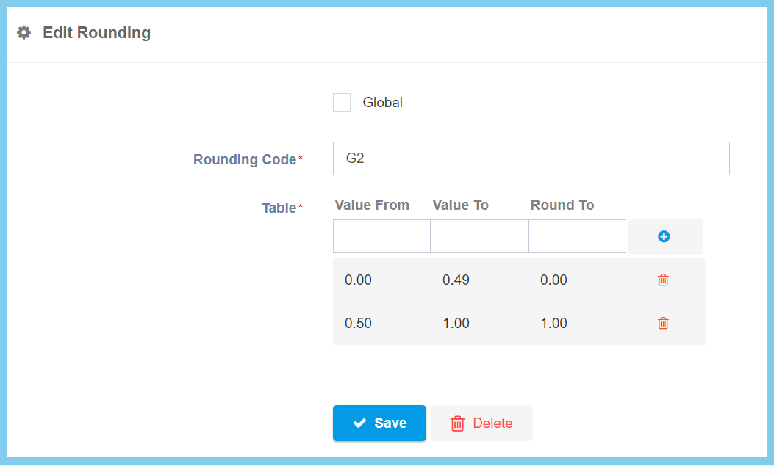This screenshot has width=774, height=466.
Task: Click the red Delete button
Action: [x=481, y=423]
